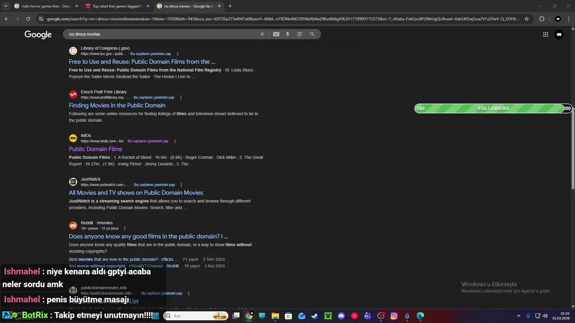The image size is (575, 323).
Task: Select the no dmca movies tab
Action: (188, 6)
